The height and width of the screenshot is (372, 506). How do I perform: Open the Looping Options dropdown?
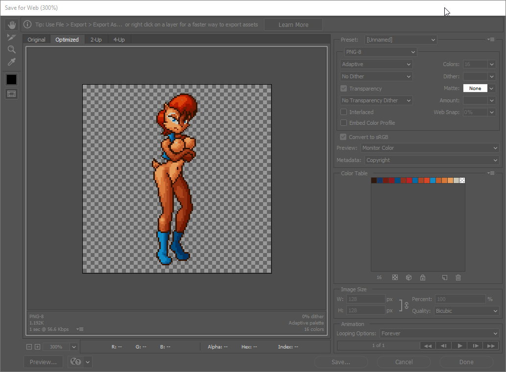coord(439,333)
